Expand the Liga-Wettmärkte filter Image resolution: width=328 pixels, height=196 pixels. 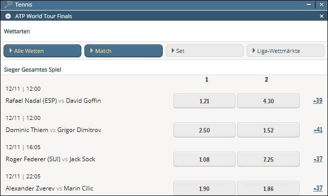[286, 51]
